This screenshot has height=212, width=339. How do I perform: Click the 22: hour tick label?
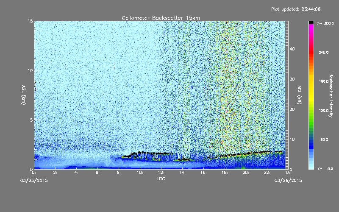267,173
